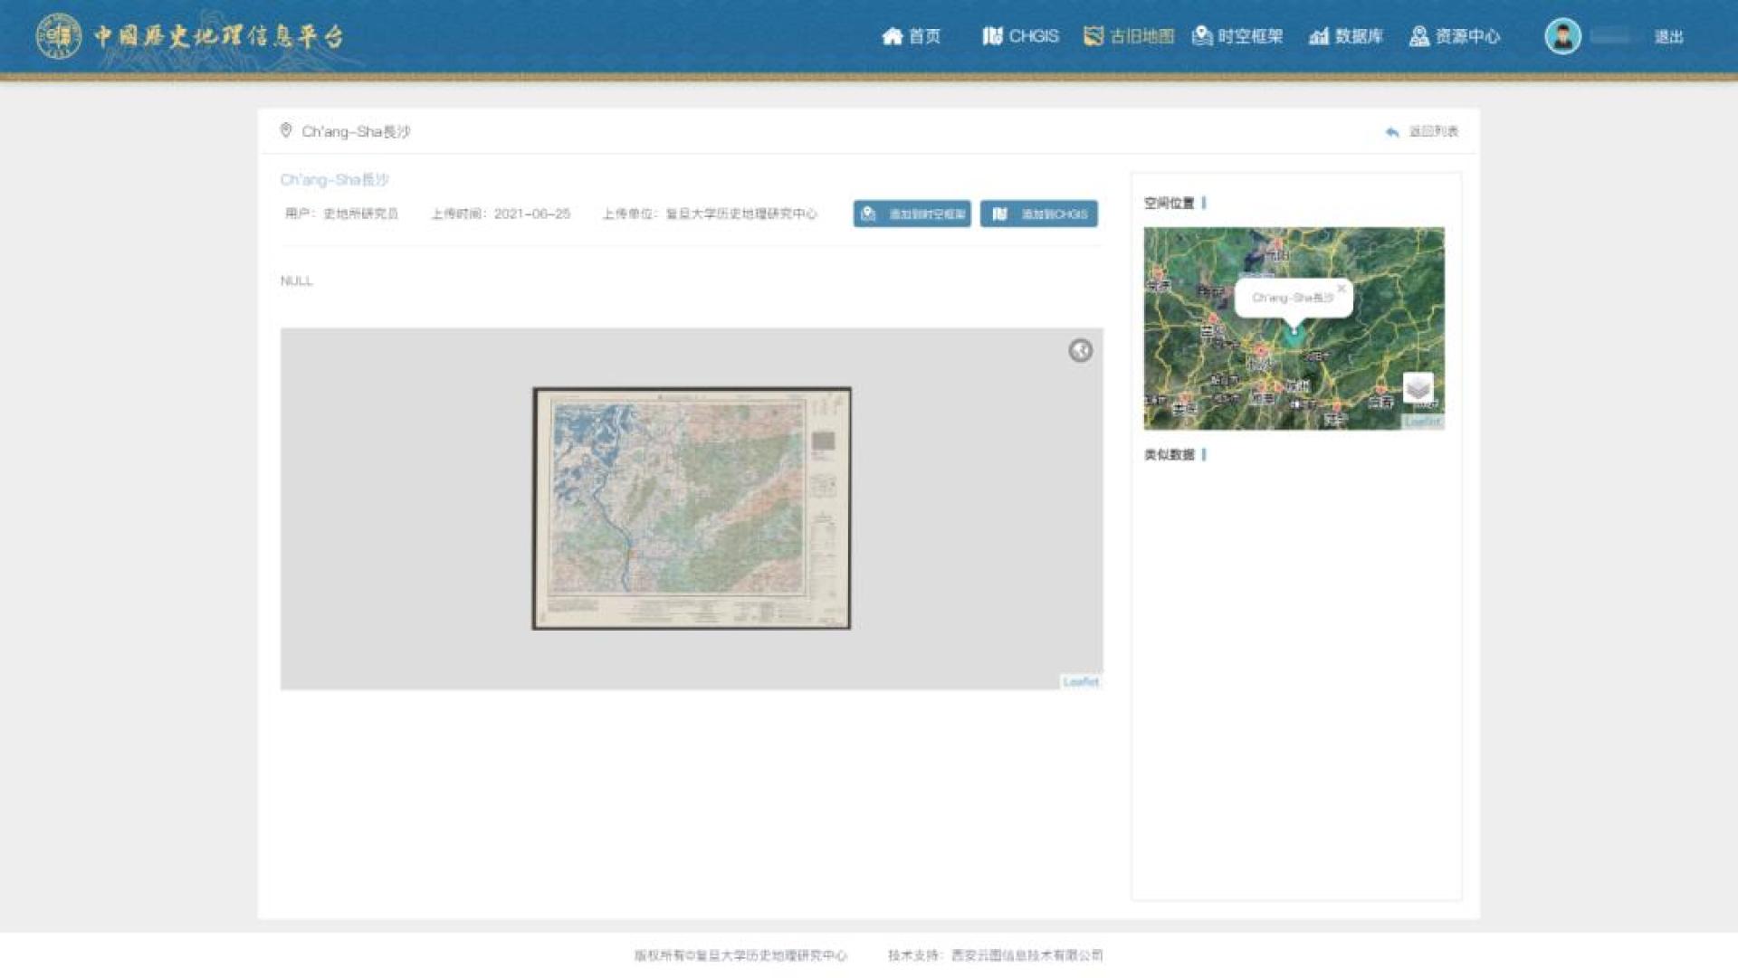Click the Ch'ang-Sha historic map thumbnail
Image resolution: width=1738 pixels, height=978 pixels.
(692, 508)
